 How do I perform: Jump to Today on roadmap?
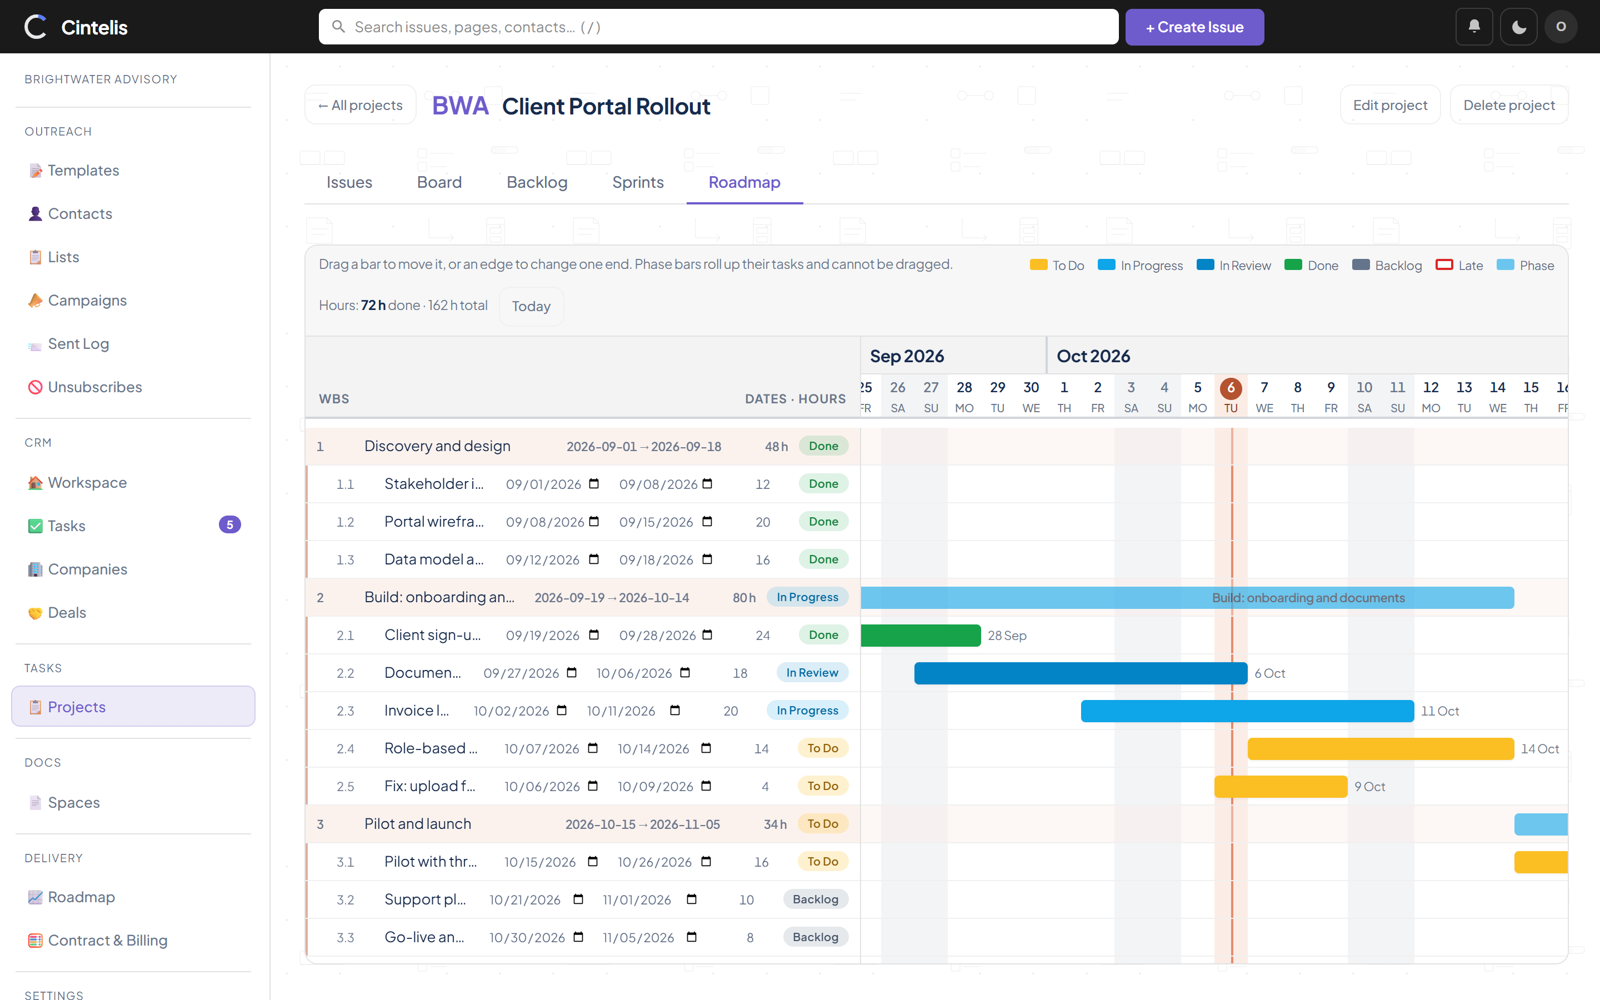(x=531, y=306)
